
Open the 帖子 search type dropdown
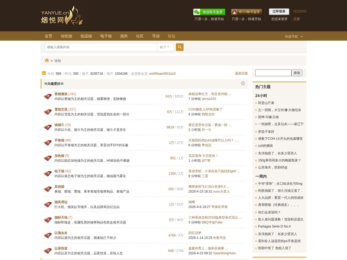click(165, 47)
